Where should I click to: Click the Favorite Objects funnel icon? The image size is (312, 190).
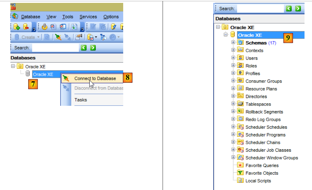(x=240, y=173)
